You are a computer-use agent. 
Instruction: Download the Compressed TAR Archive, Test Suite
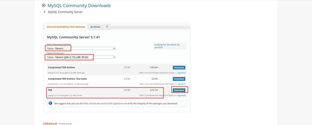(x=179, y=79)
